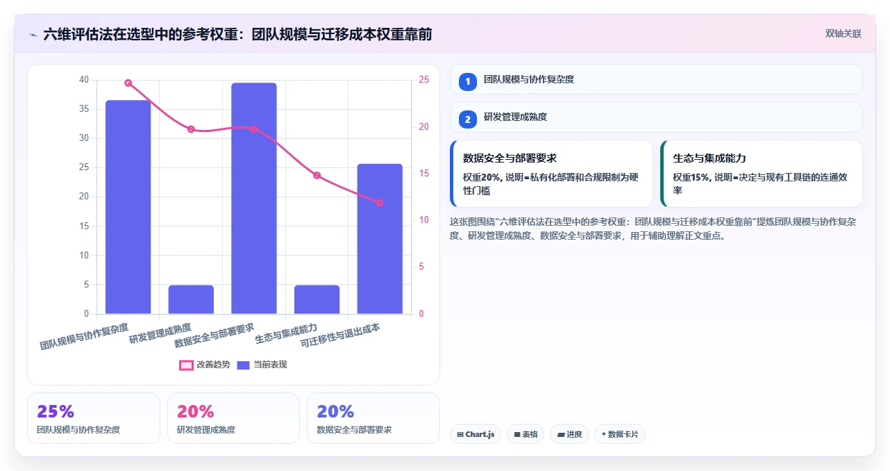Click the 研发管理成熟度 bar
Image resolution: width=890 pixels, height=471 pixels.
pos(191,299)
